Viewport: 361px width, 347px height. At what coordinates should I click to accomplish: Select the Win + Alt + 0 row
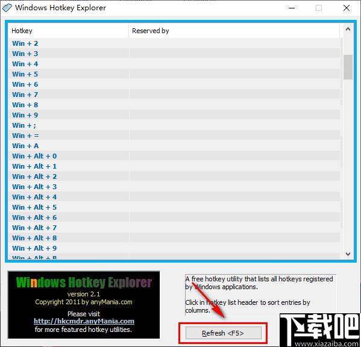(174, 156)
